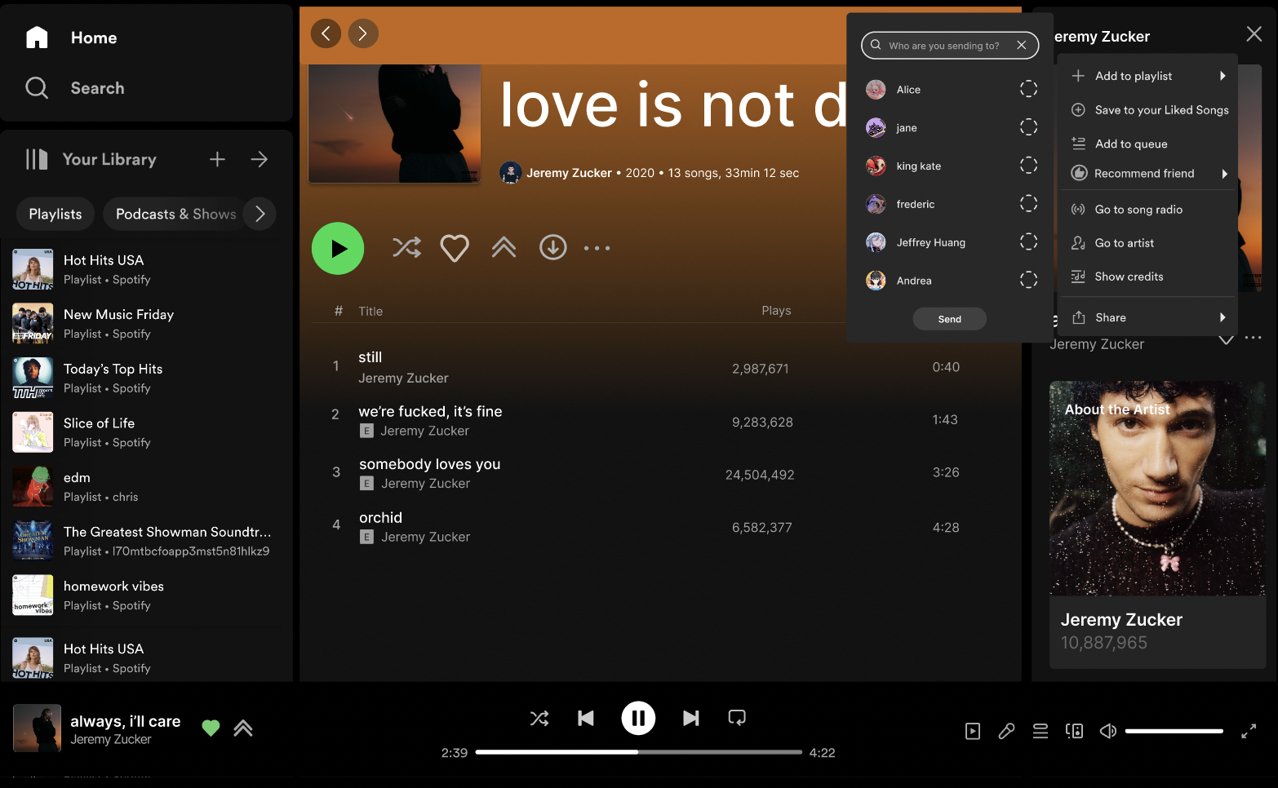
Task: Expand Add to playlist submenu
Action: pos(1148,76)
